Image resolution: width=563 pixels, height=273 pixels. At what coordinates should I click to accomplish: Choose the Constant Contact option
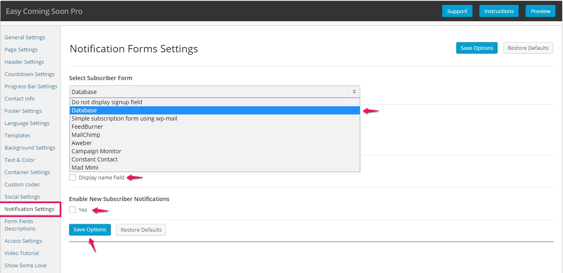click(x=215, y=159)
